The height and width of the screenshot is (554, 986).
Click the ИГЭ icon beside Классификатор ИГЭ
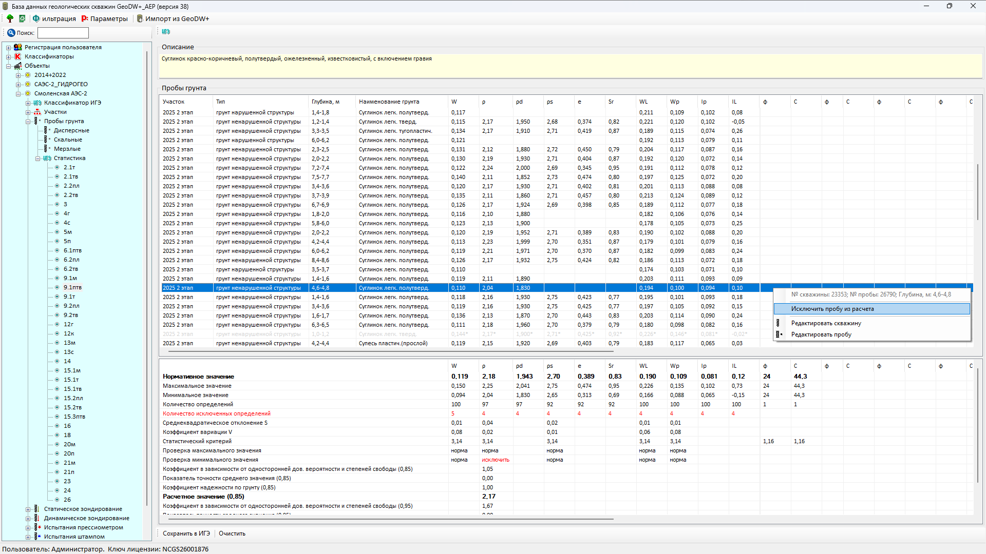point(37,103)
